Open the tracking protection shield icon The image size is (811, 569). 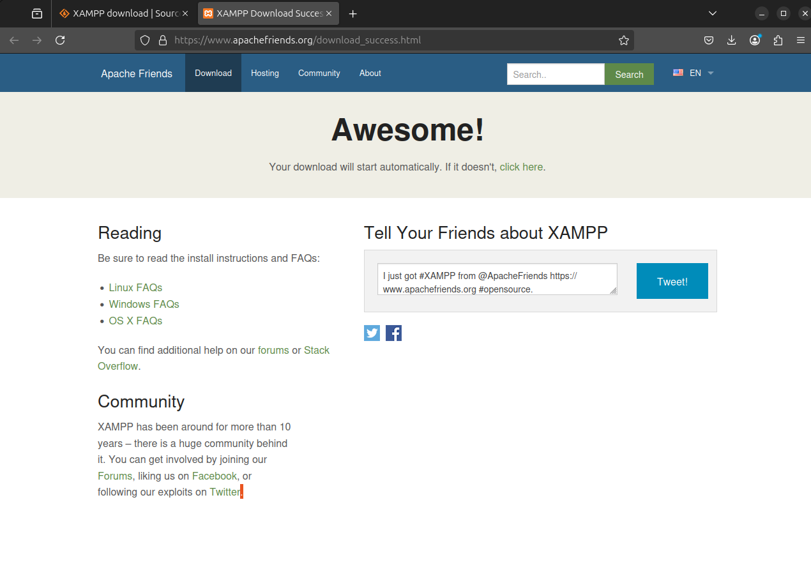pos(145,40)
